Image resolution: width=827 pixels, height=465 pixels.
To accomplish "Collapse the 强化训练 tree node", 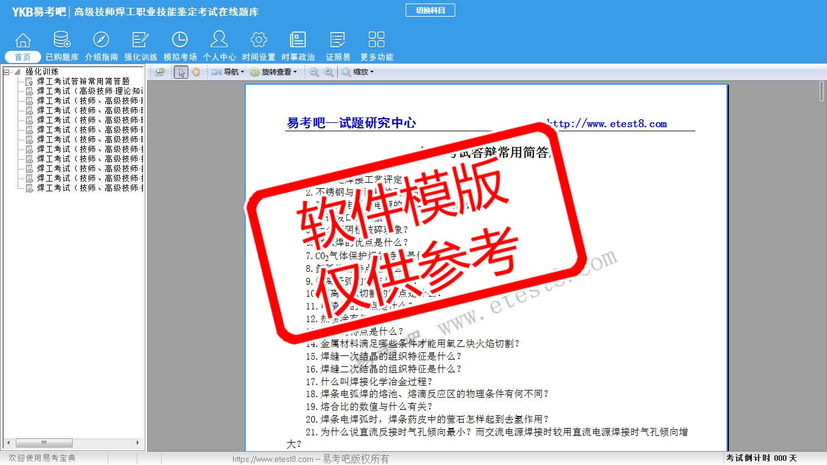I will (x=7, y=72).
